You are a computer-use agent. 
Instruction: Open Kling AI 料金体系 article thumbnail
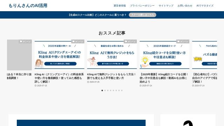pyautogui.click(x=59, y=55)
